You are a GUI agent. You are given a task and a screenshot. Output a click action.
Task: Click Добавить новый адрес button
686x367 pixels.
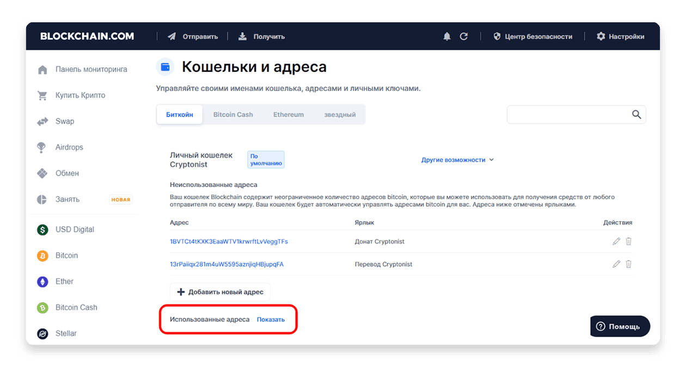pos(220,292)
